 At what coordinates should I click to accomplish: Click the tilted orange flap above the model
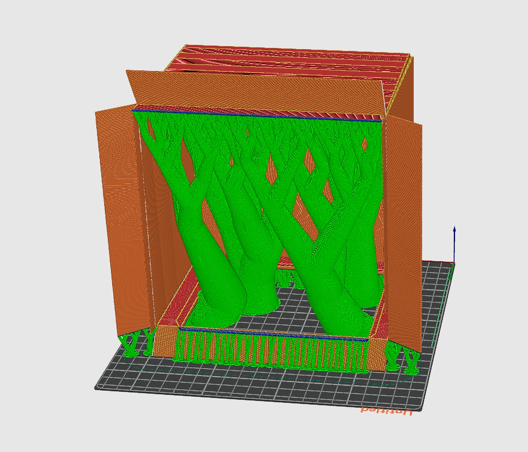tap(243, 88)
